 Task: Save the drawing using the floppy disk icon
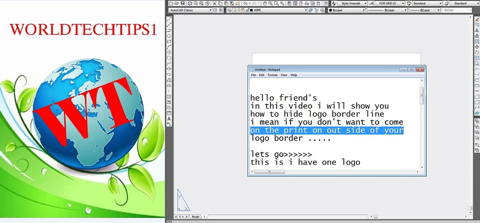click(x=183, y=3)
